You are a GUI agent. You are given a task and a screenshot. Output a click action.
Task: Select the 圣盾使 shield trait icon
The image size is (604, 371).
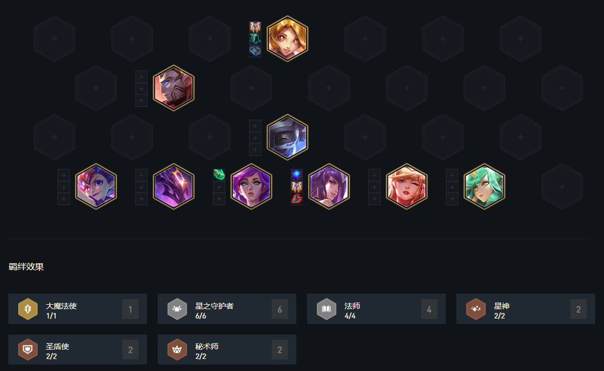coord(28,350)
